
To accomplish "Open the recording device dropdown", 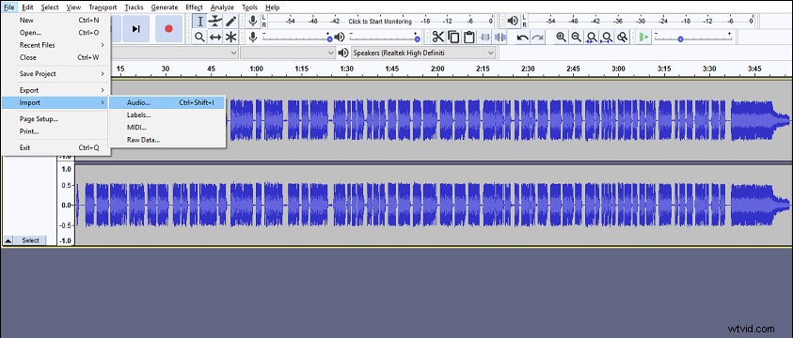I will tap(174, 53).
